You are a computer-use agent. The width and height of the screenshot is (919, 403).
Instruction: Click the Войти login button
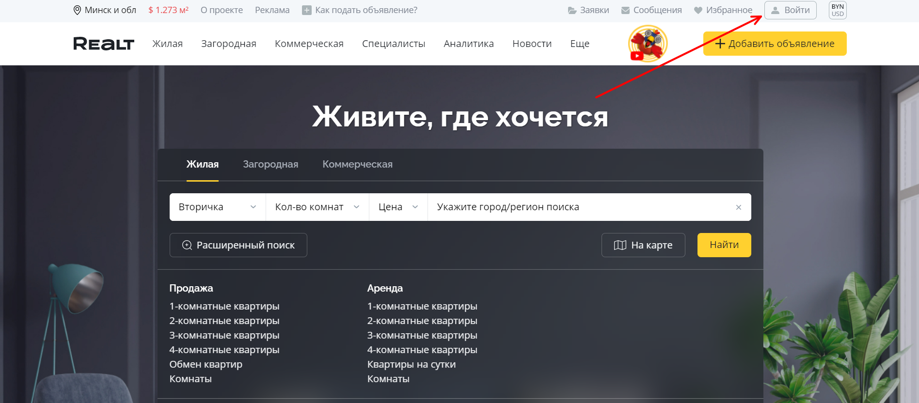pyautogui.click(x=790, y=10)
